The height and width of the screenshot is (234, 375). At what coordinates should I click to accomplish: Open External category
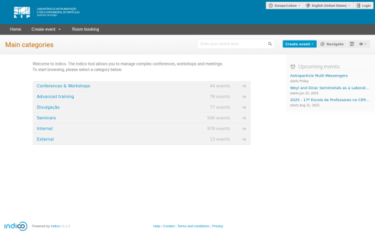(45, 139)
